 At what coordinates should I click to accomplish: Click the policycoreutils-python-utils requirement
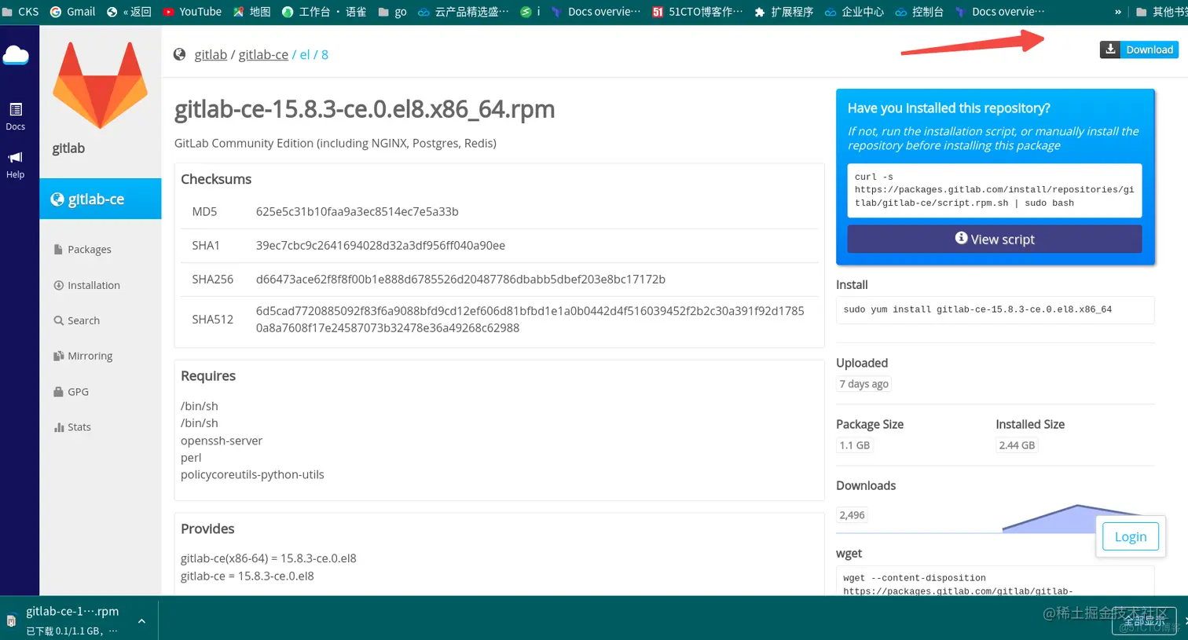[252, 474]
